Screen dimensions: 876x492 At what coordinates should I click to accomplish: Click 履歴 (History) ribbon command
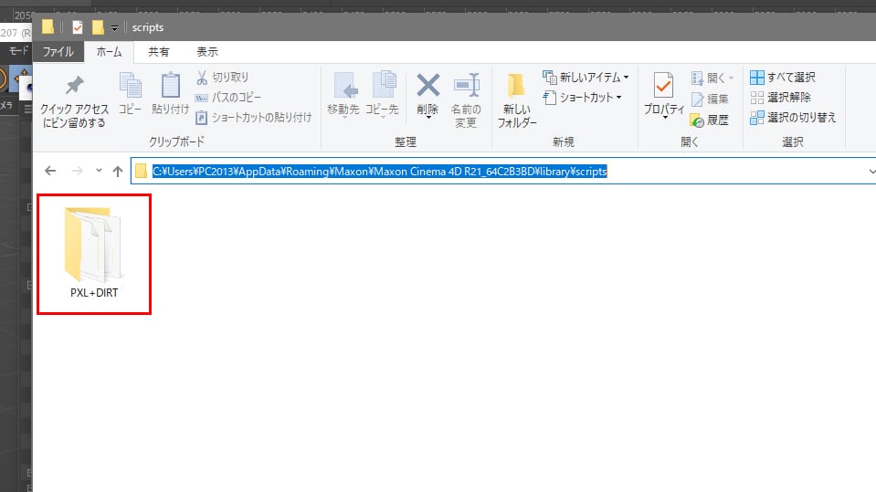pos(710,120)
